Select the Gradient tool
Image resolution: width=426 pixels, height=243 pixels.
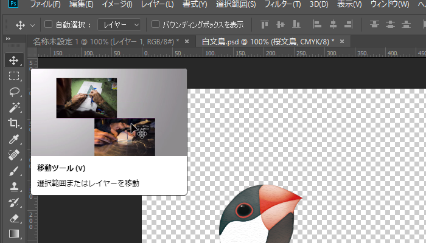pyautogui.click(x=14, y=234)
